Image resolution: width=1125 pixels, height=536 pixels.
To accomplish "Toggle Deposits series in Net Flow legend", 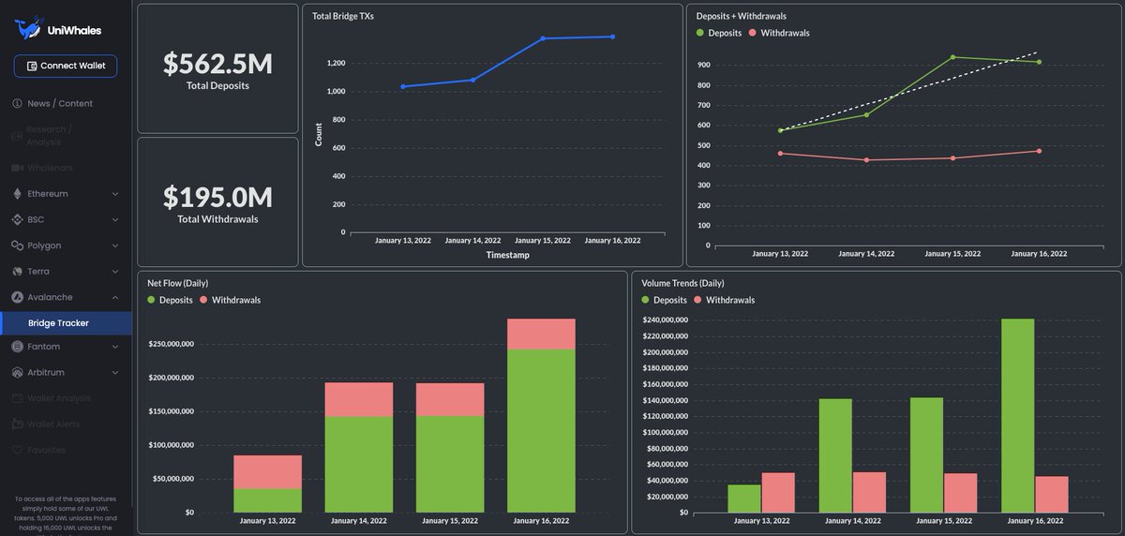I will tap(171, 300).
